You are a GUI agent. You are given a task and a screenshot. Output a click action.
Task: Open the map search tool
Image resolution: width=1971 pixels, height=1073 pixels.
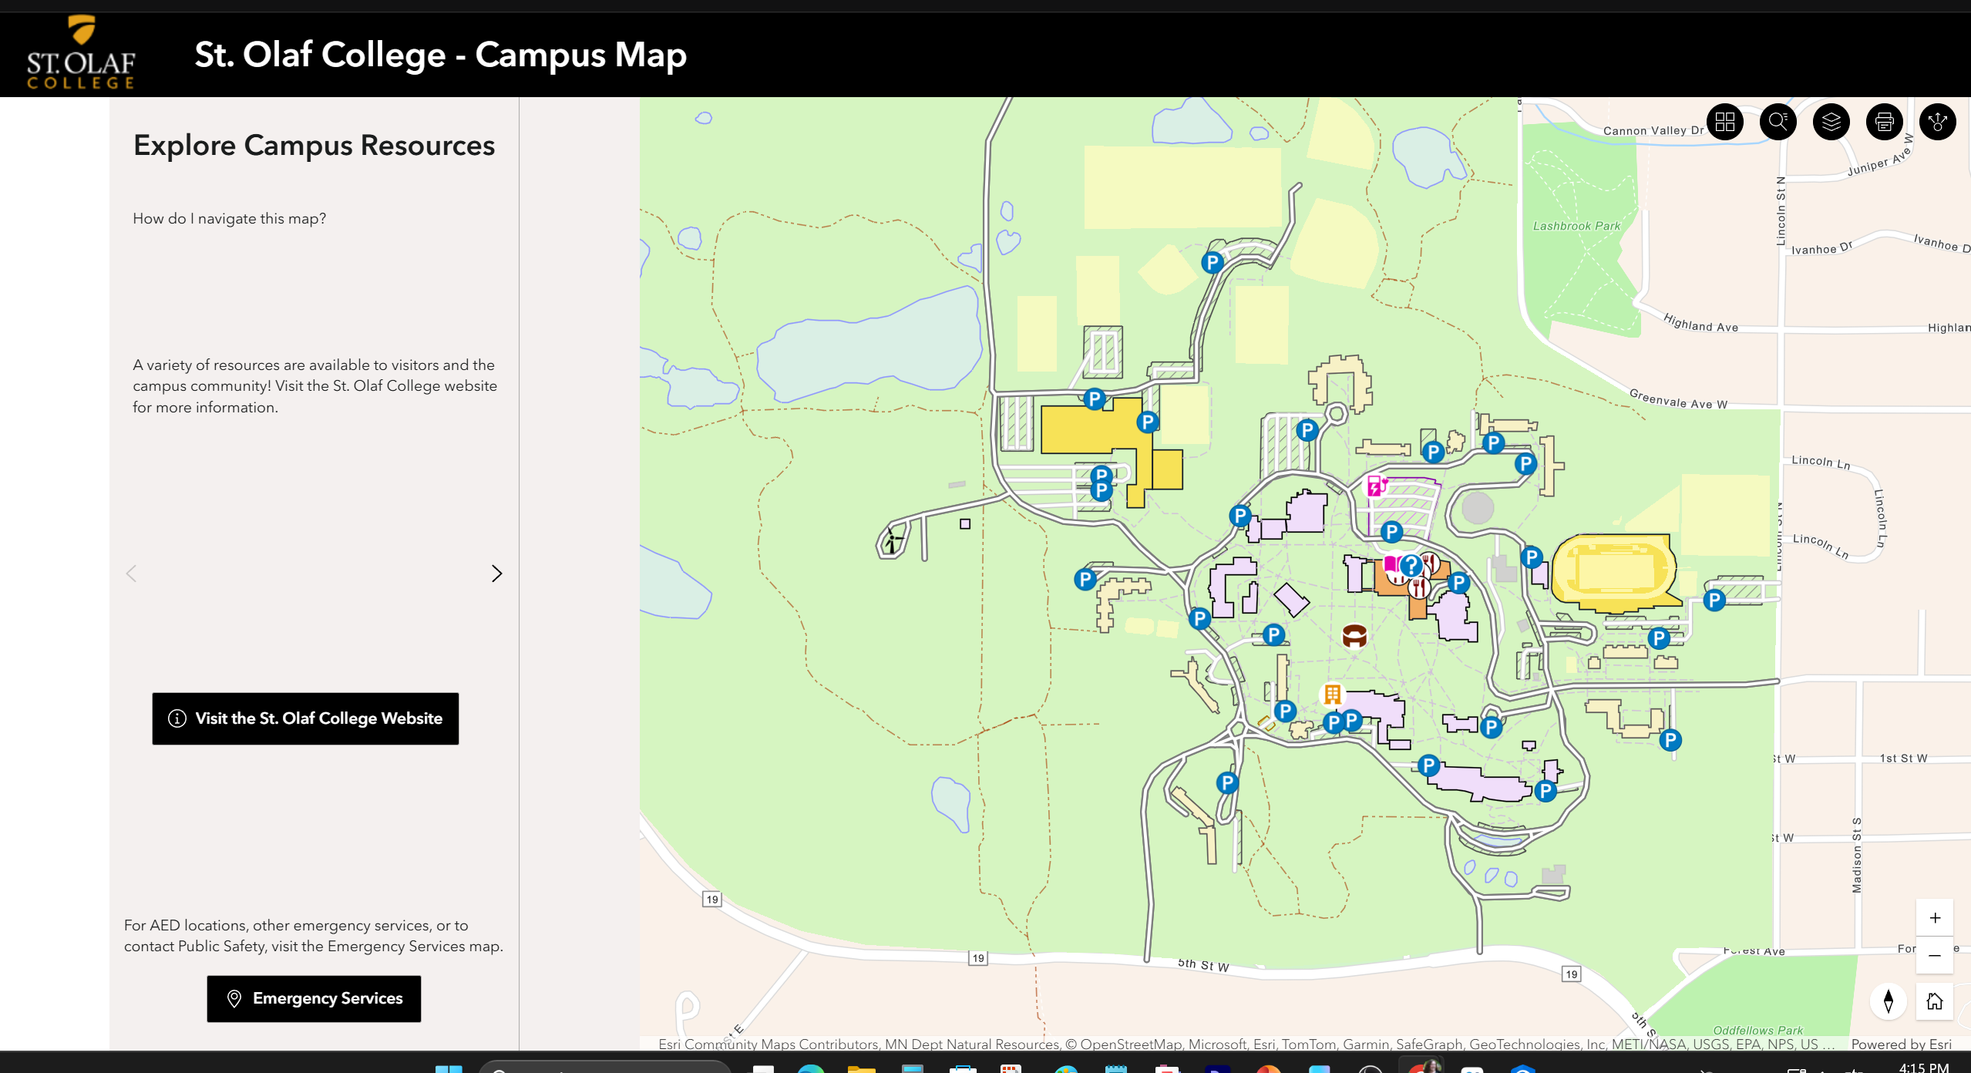[x=1778, y=122]
